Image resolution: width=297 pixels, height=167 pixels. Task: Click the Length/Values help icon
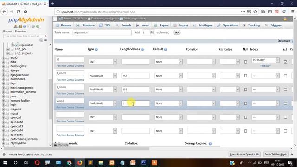142,50
